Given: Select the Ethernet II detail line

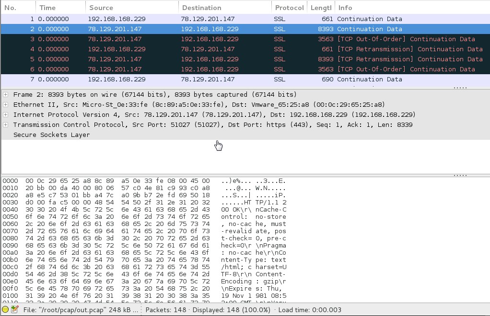Looking at the screenshot, I should [245, 104].
